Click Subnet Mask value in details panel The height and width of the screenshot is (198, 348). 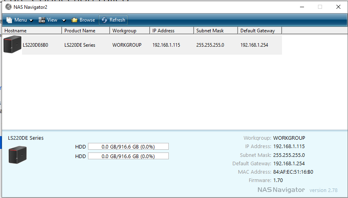(289, 155)
